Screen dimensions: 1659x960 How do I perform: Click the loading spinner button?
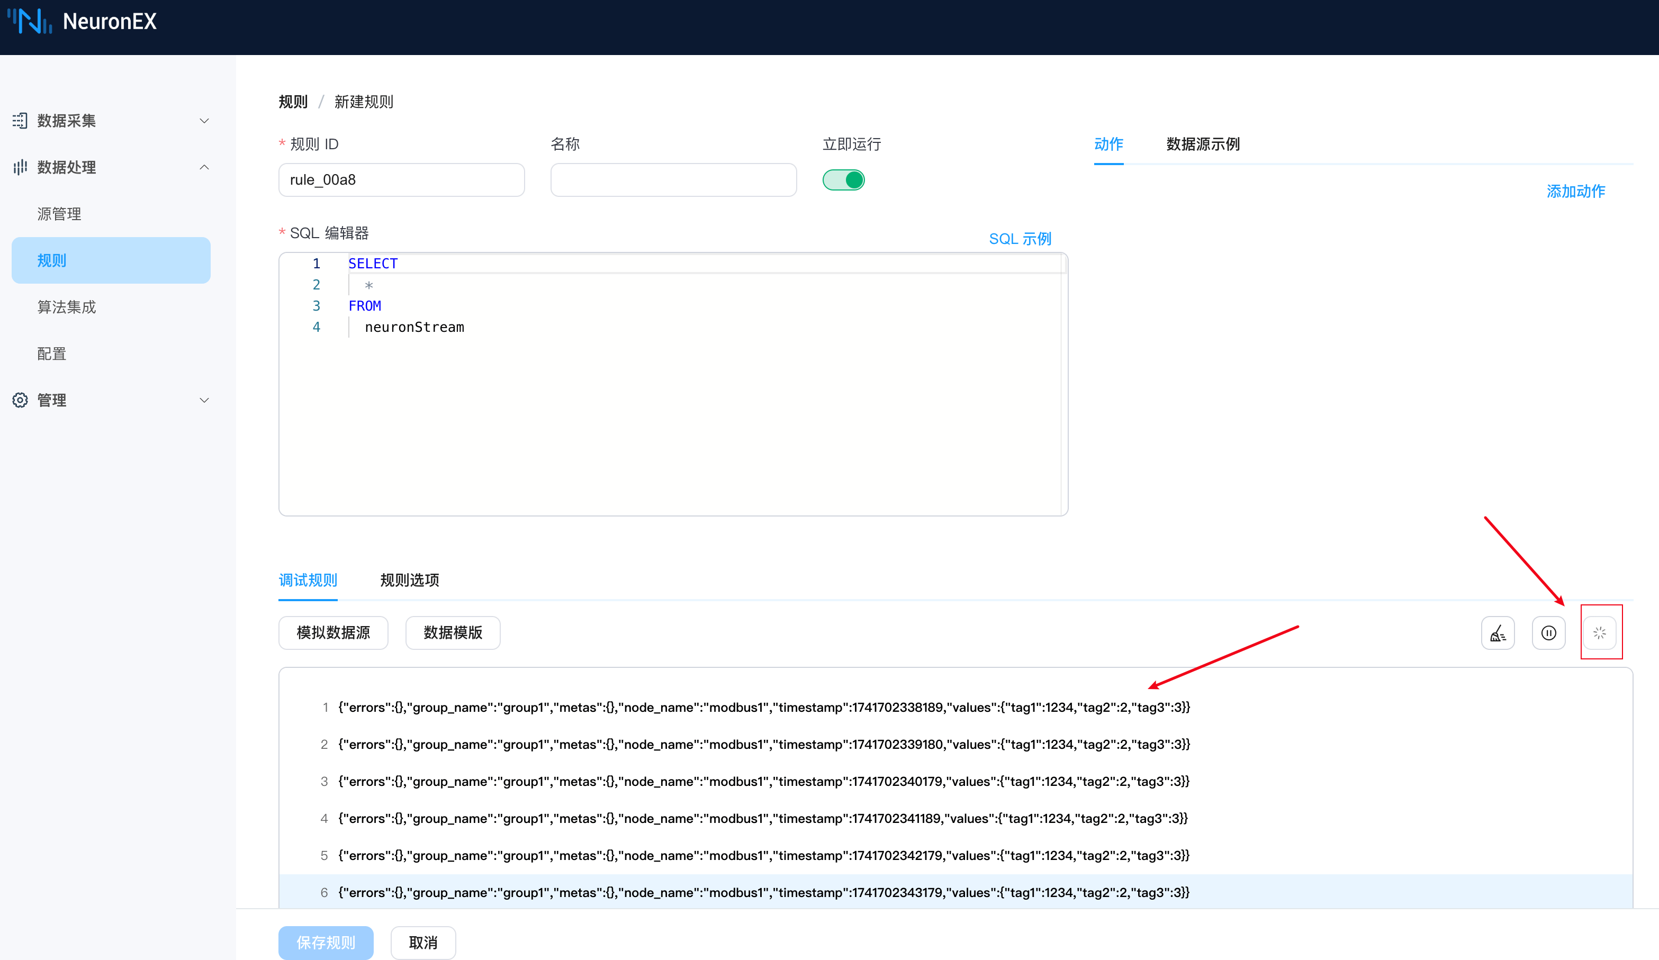click(1600, 633)
